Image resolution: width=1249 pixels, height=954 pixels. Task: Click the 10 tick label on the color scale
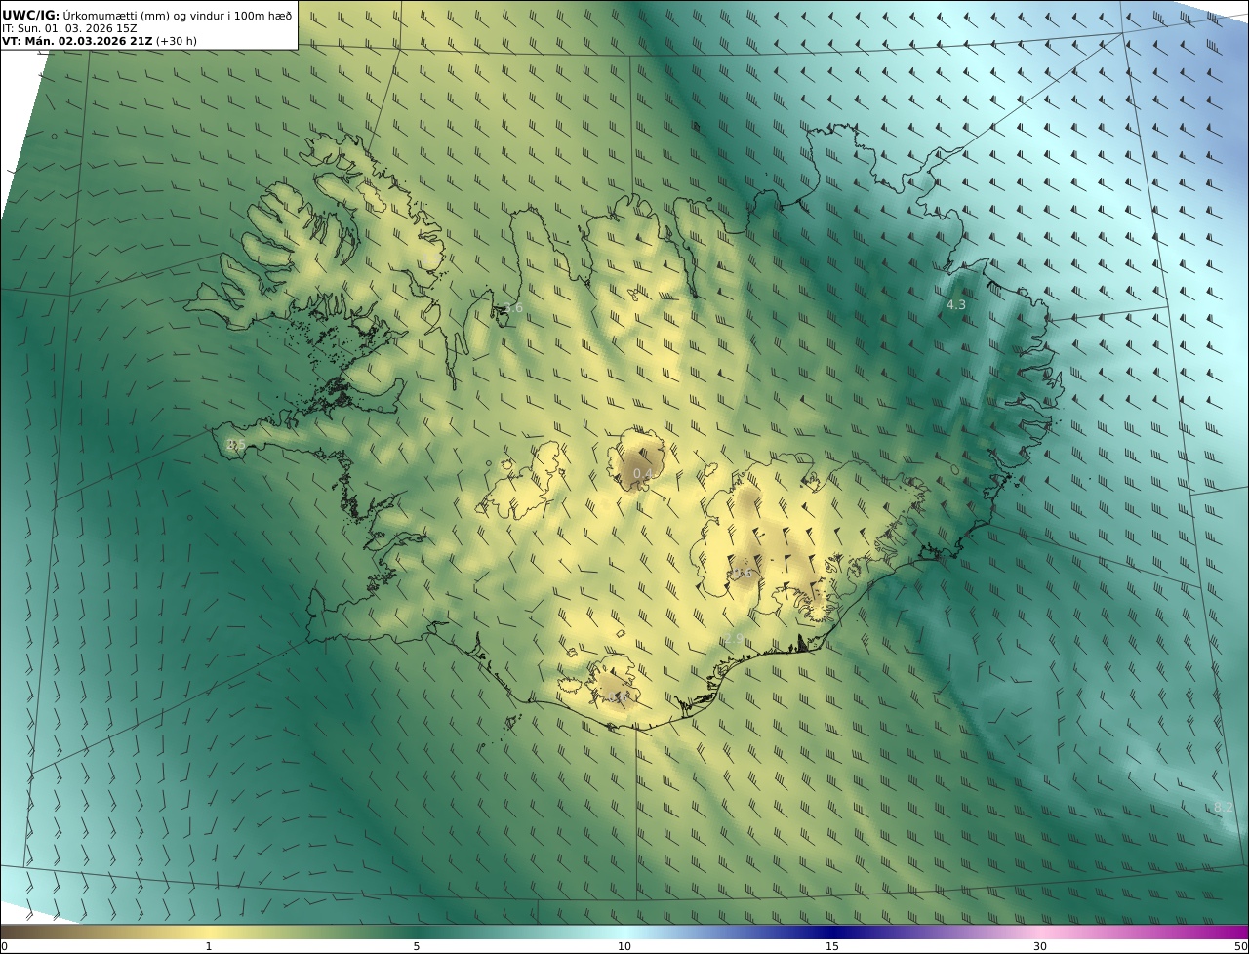(x=624, y=946)
